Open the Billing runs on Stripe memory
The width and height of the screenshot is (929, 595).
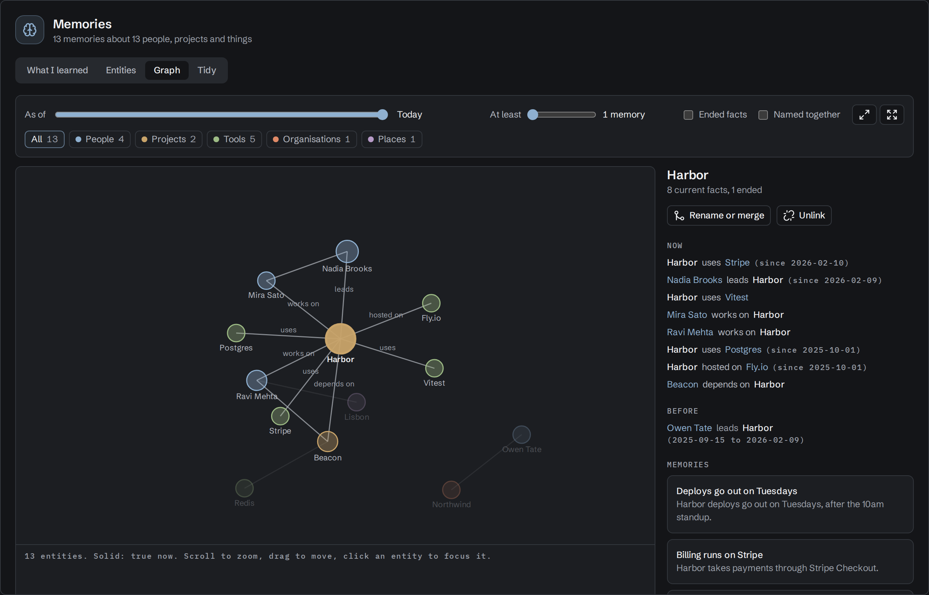(x=790, y=561)
